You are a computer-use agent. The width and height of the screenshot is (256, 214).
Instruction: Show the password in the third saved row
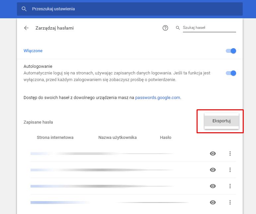click(213, 186)
